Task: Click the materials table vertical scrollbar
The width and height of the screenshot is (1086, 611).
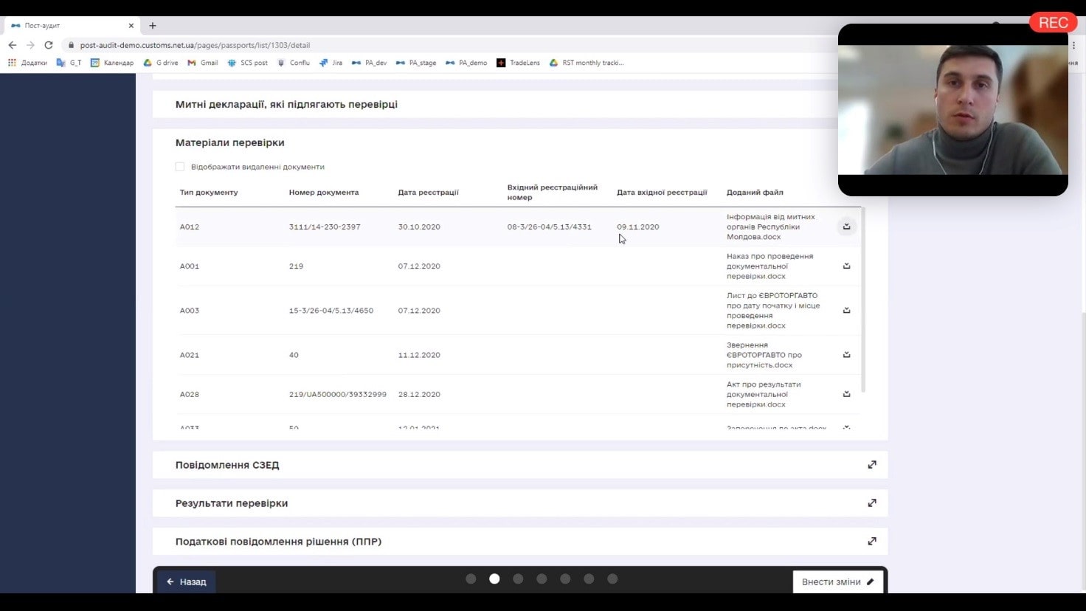Action: click(x=862, y=300)
